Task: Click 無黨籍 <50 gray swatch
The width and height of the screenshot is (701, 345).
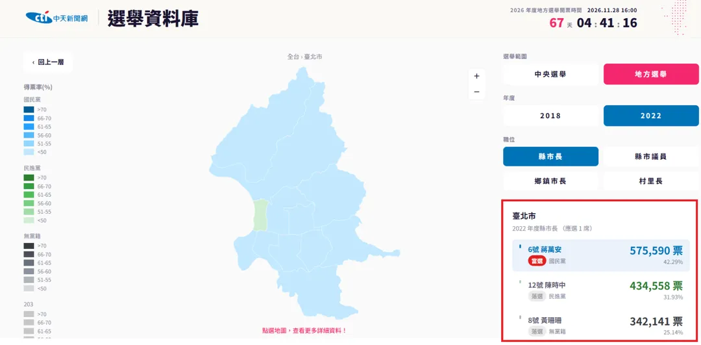Action: click(x=29, y=288)
